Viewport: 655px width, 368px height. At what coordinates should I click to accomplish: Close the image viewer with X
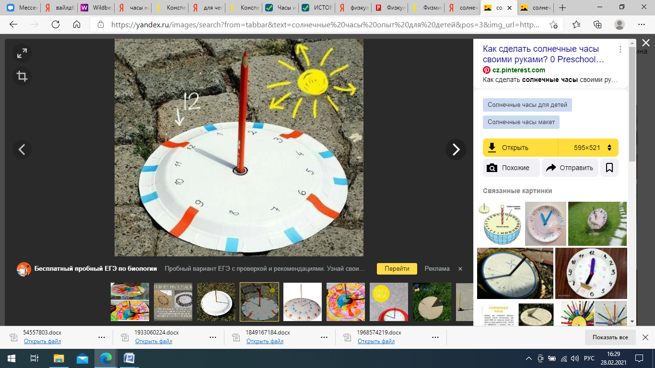(x=645, y=43)
